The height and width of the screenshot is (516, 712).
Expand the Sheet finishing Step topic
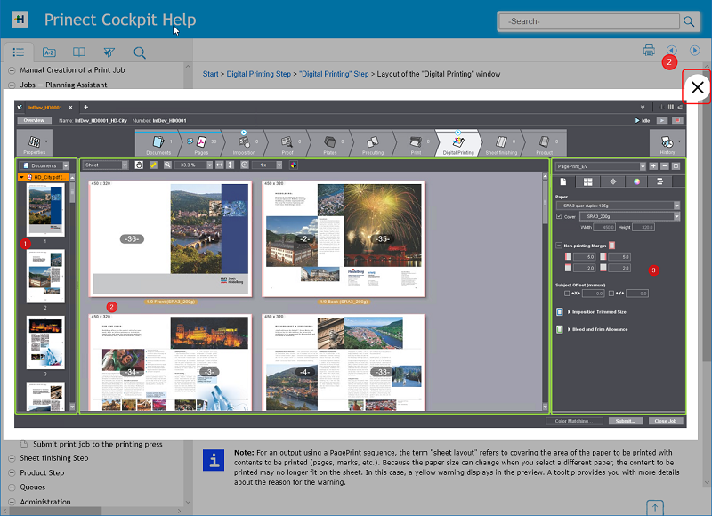[x=12, y=458]
